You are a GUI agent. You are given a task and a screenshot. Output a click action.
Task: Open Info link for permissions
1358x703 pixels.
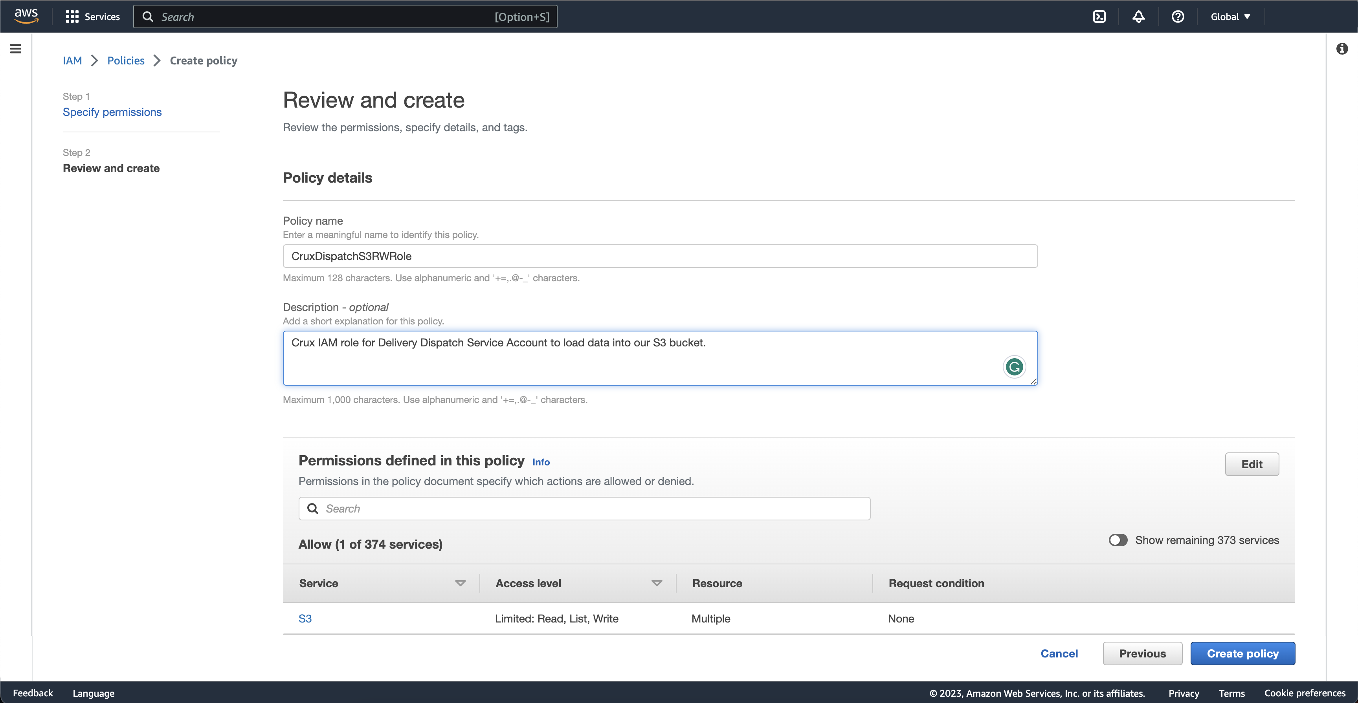coord(541,462)
